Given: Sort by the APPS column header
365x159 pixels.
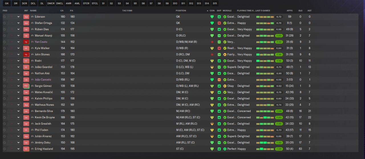Looking at the screenshot, I should coord(289,11).
